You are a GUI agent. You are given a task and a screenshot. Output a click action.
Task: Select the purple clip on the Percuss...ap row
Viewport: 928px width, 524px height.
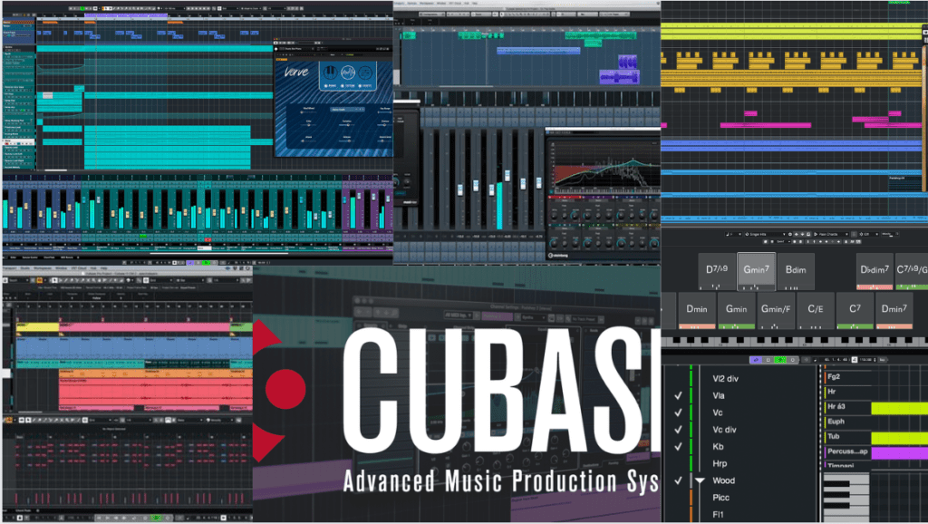900,452
